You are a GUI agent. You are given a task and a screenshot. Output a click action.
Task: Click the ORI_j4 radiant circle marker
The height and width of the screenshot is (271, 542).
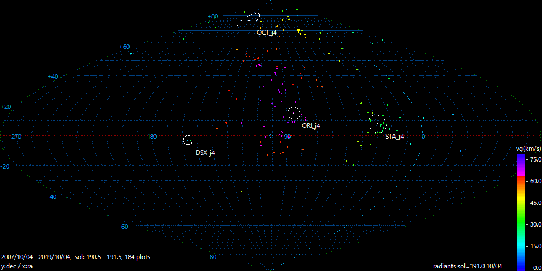(x=294, y=113)
